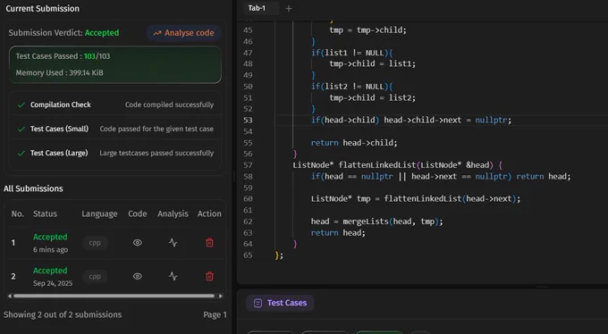The width and height of the screenshot is (608, 334).
Task: Click the flattenLinkedList function declaration line
Action: point(398,165)
